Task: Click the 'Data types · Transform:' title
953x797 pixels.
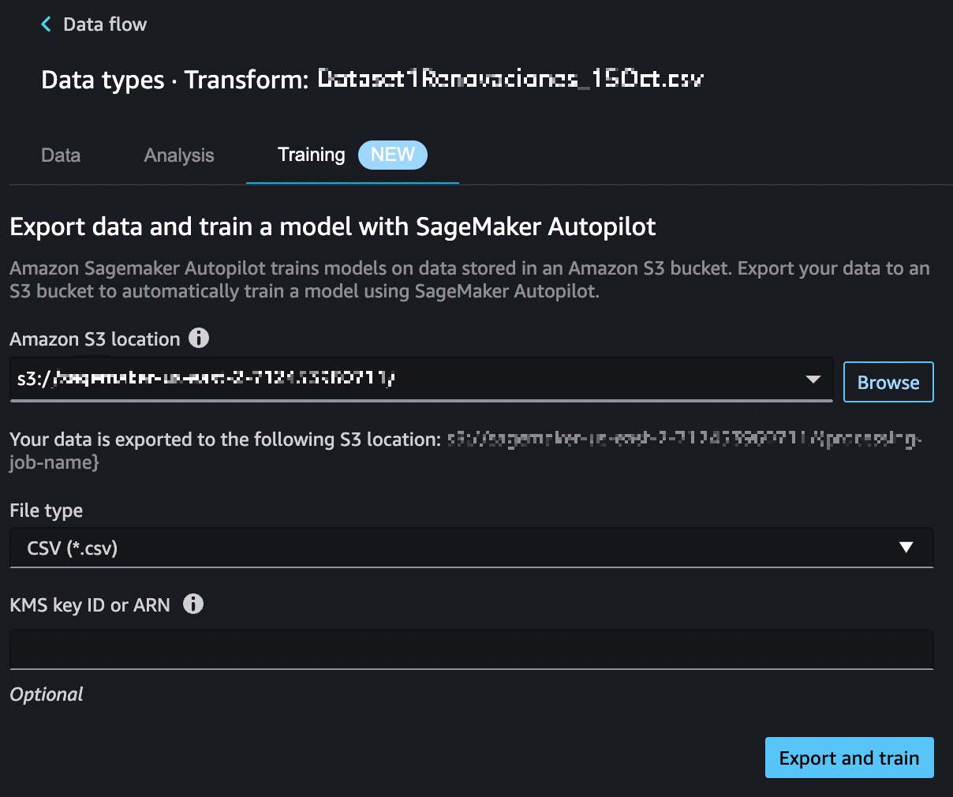Action: pyautogui.click(x=174, y=80)
